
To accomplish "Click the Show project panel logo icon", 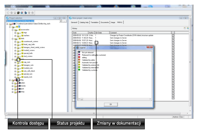I will click(71, 18).
